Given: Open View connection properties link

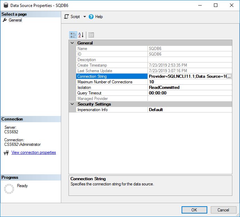Looking at the screenshot, I should pos(33,152).
